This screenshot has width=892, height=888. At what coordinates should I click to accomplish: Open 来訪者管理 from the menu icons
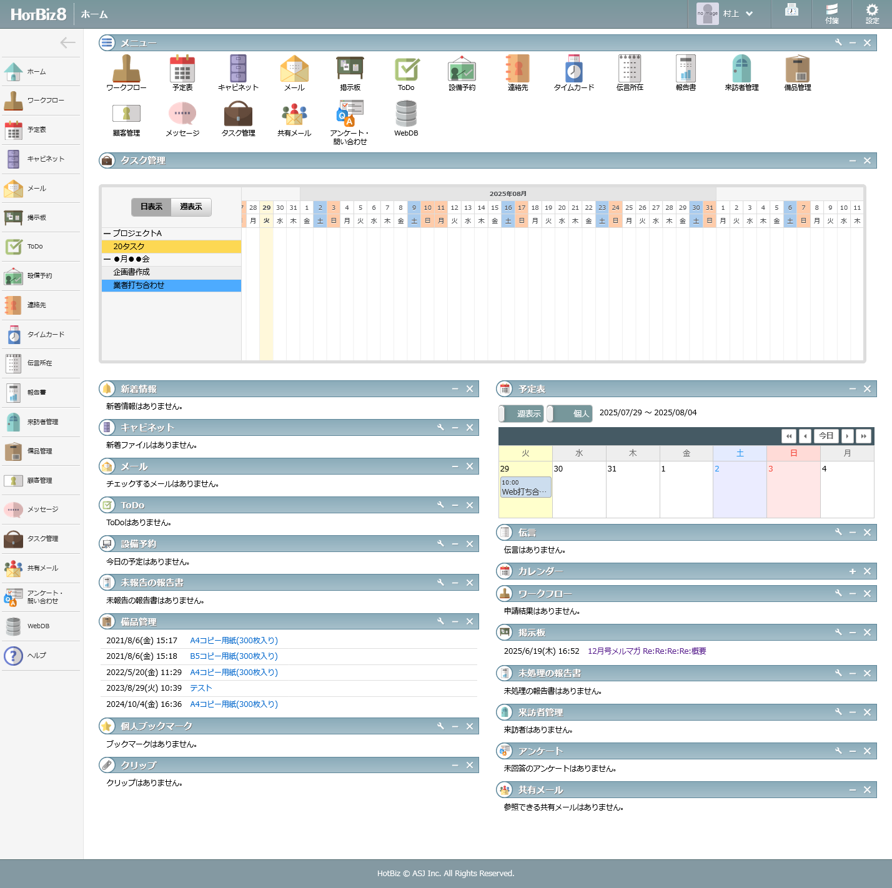tap(741, 73)
